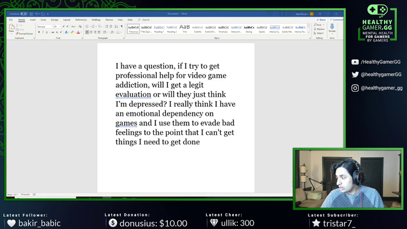The width and height of the screenshot is (407, 229).
Task: Click the user account avatar
Action: [x=312, y=14]
